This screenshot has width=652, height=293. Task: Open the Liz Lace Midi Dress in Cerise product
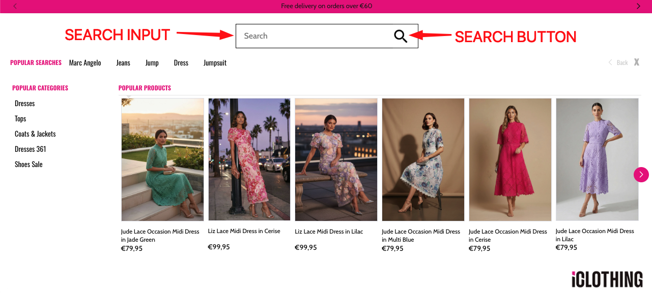[x=249, y=159]
